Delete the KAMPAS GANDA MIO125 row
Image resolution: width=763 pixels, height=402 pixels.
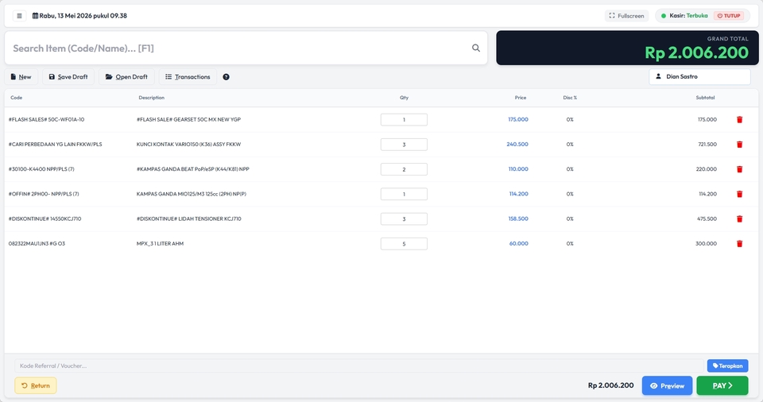coord(739,194)
